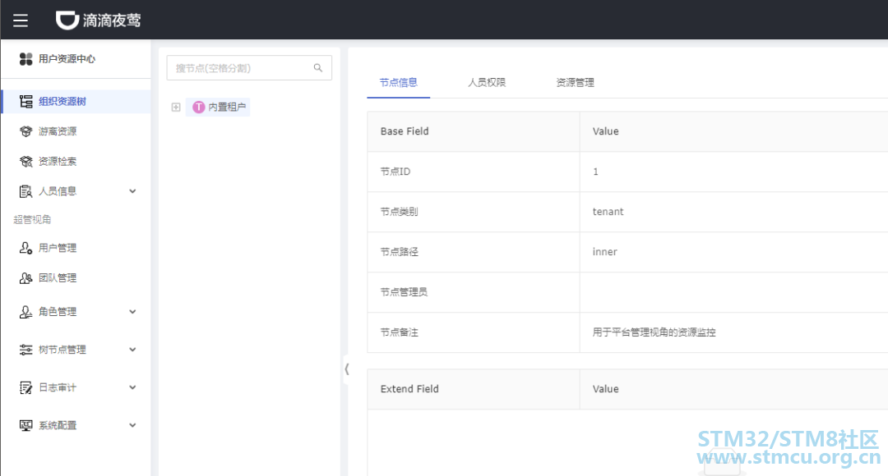Click the 日志审计 icon
The image size is (888, 476).
pyautogui.click(x=25, y=387)
